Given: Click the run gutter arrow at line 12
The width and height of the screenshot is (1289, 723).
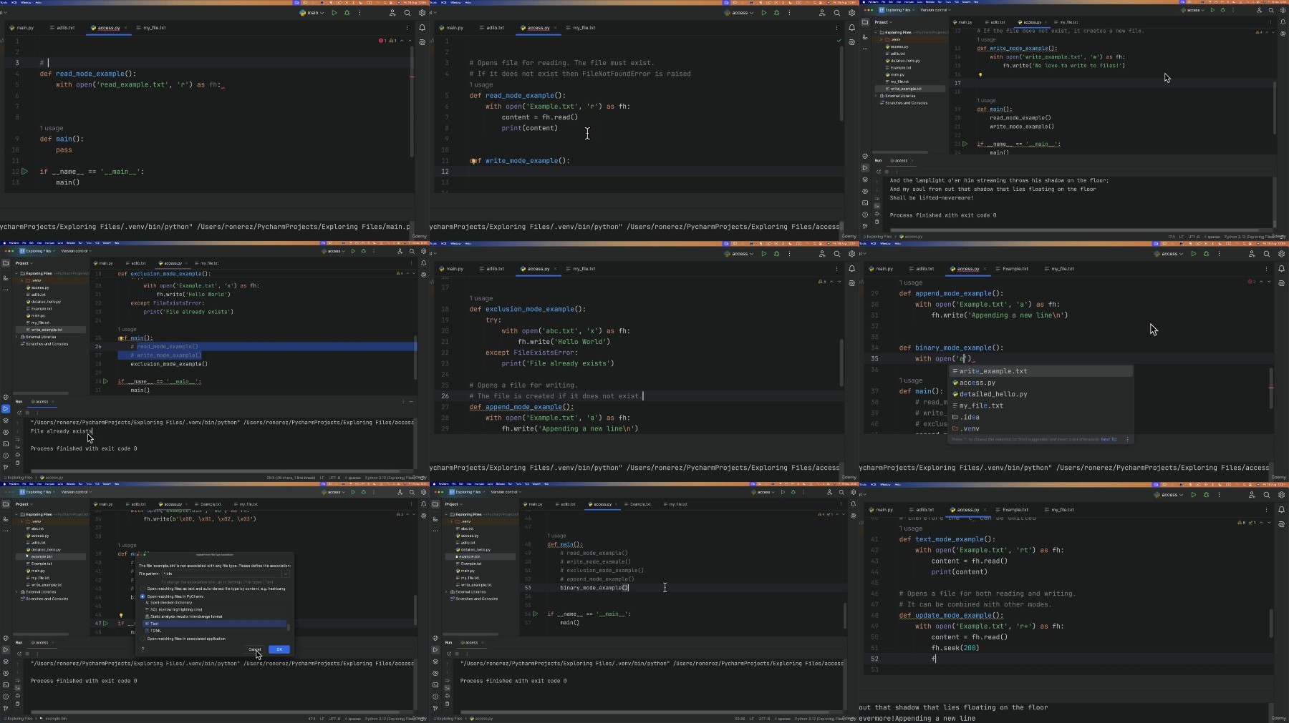Looking at the screenshot, I should point(24,172).
